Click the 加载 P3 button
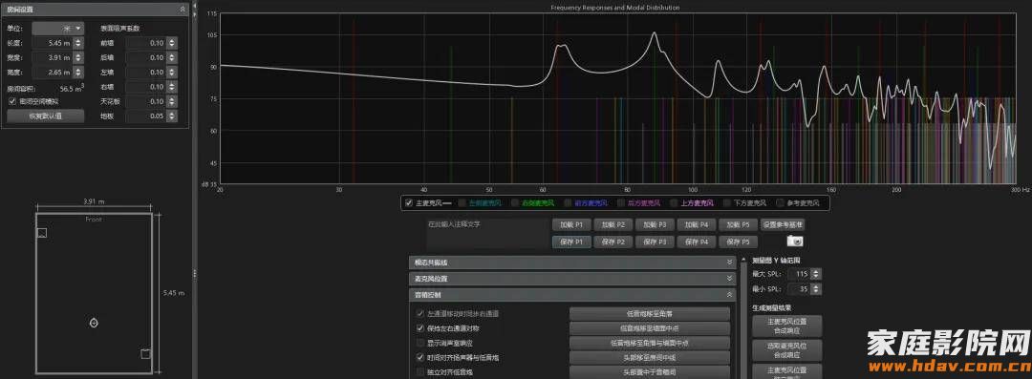The height and width of the screenshot is (379, 1032). 655,224
